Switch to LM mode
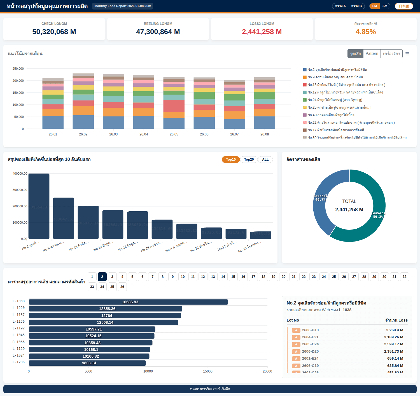This screenshot has width=420, height=396. (x=375, y=6)
